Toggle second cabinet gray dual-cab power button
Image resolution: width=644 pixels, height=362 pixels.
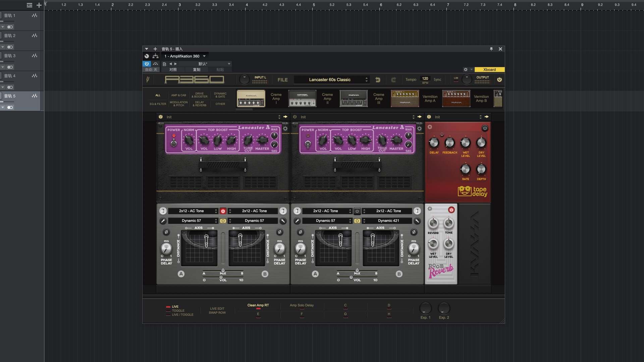(x=357, y=211)
